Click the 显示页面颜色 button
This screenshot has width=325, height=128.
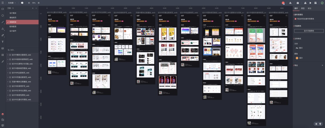pos(309,31)
